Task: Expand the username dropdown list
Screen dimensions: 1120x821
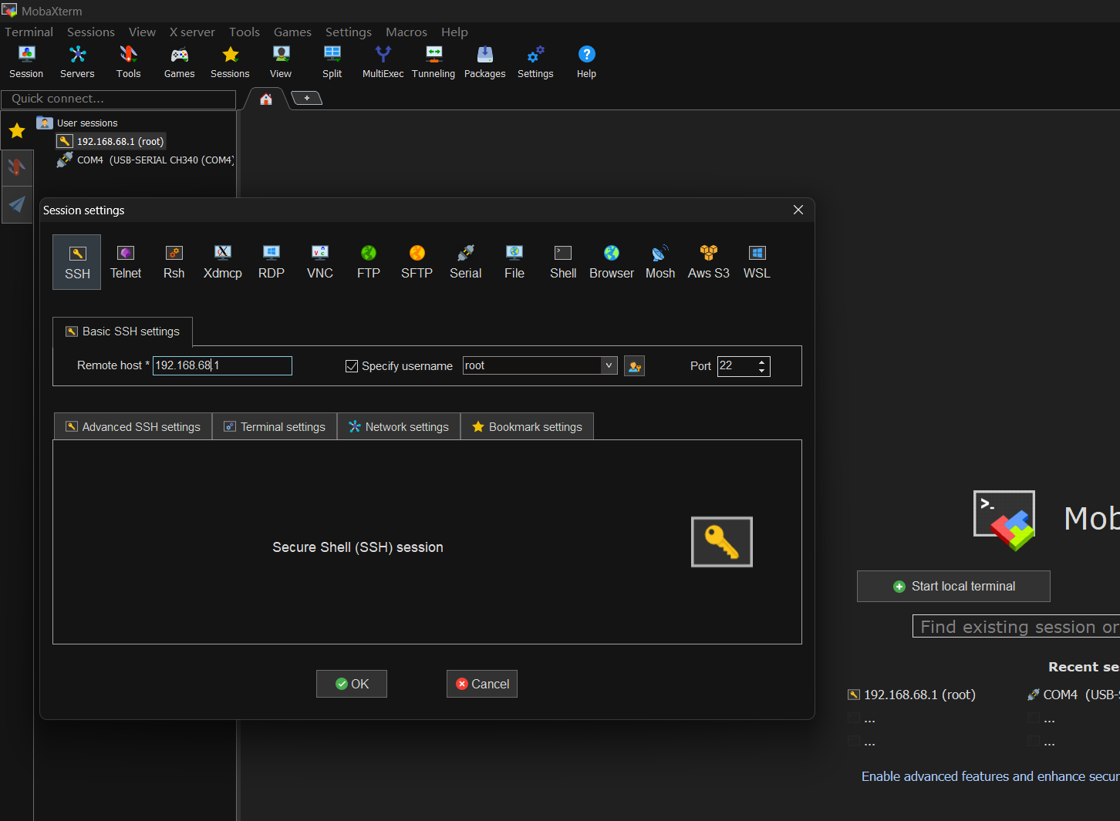Action: coord(609,365)
